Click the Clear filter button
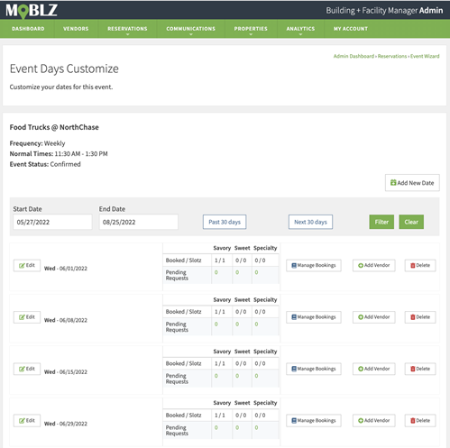The height and width of the screenshot is (448, 450). point(411,222)
